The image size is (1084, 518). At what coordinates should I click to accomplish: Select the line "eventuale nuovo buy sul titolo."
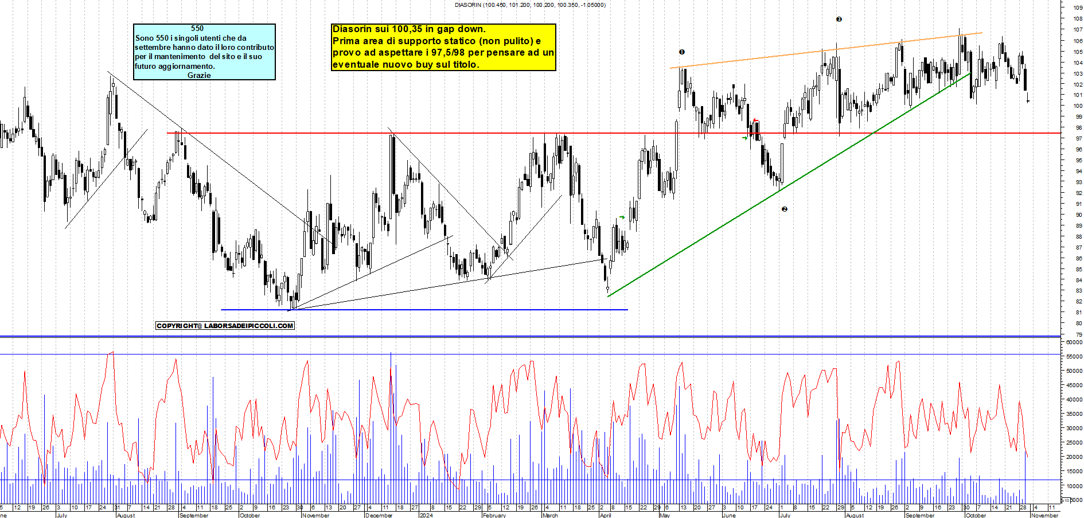click(405, 64)
